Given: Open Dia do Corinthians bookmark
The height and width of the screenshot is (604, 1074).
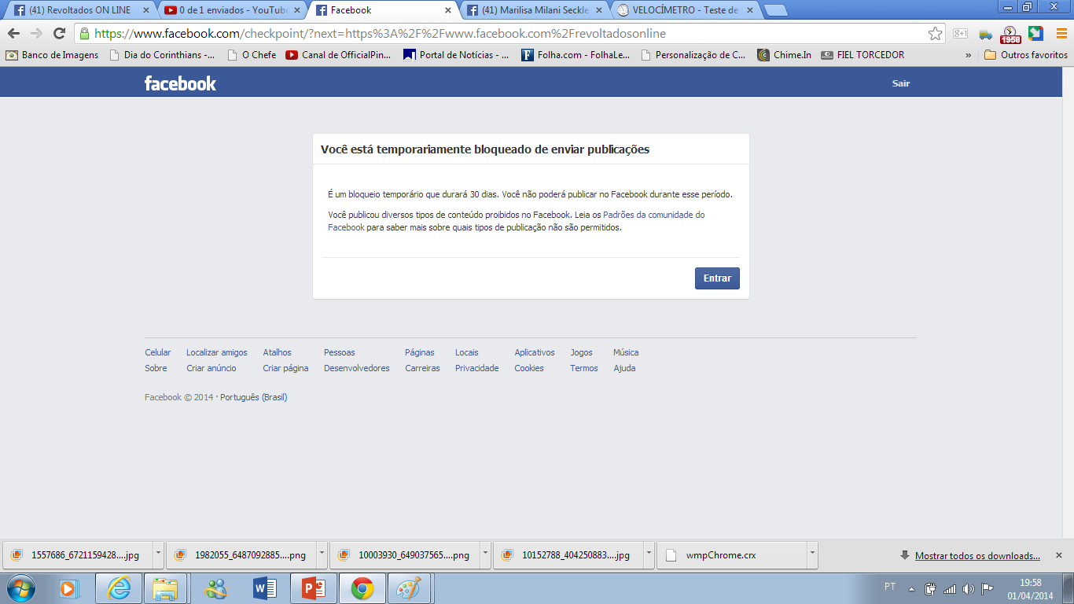Looking at the screenshot, I should pyautogui.click(x=163, y=55).
